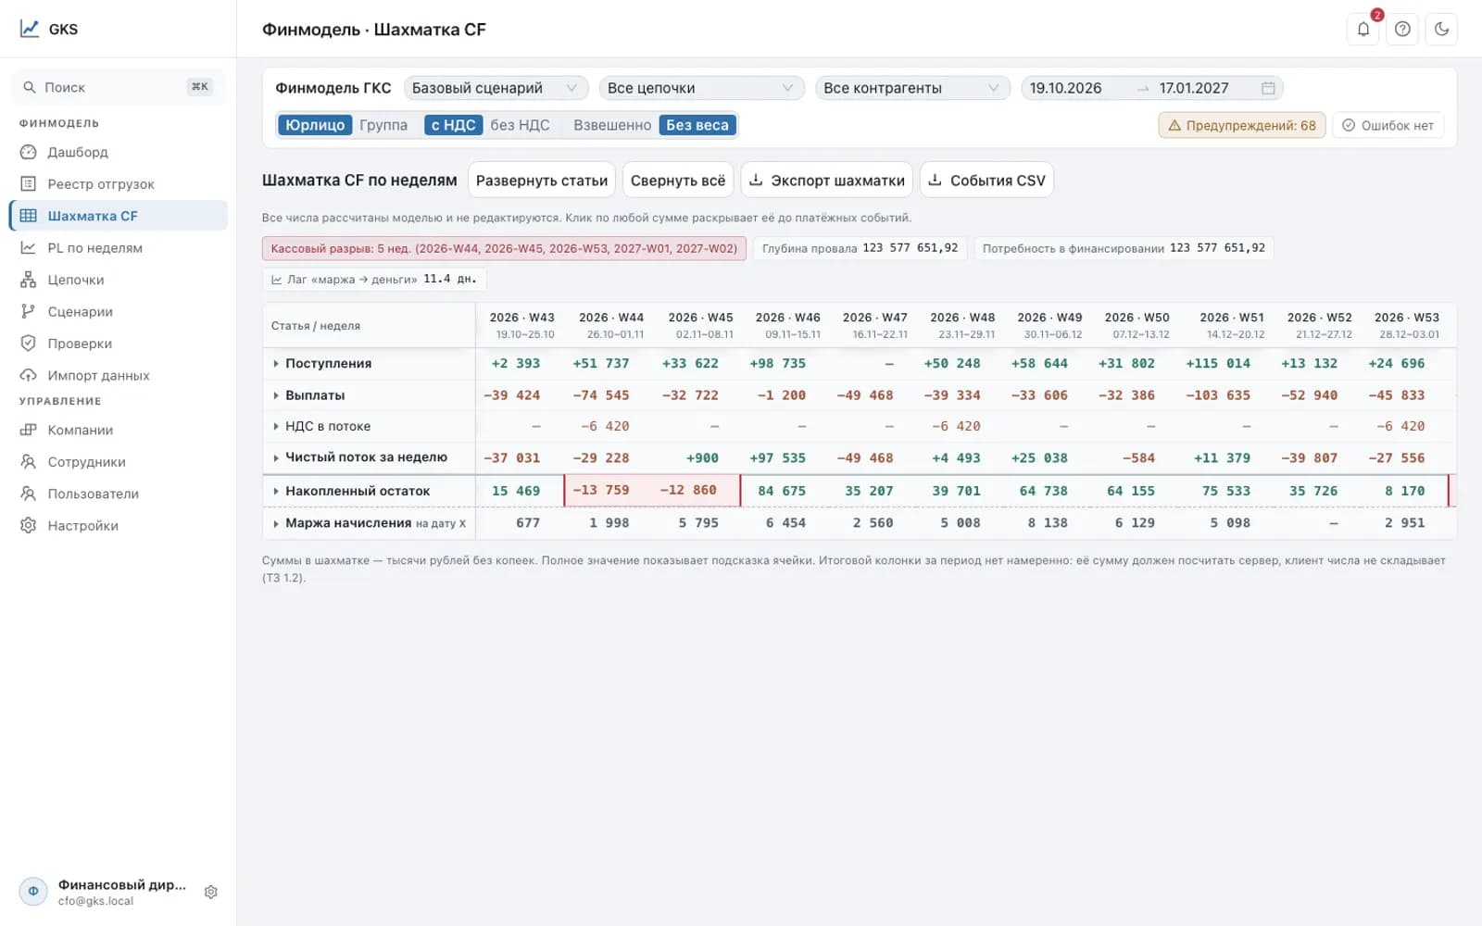
Task: Click the Сотрудники person icon
Action: [29, 461]
